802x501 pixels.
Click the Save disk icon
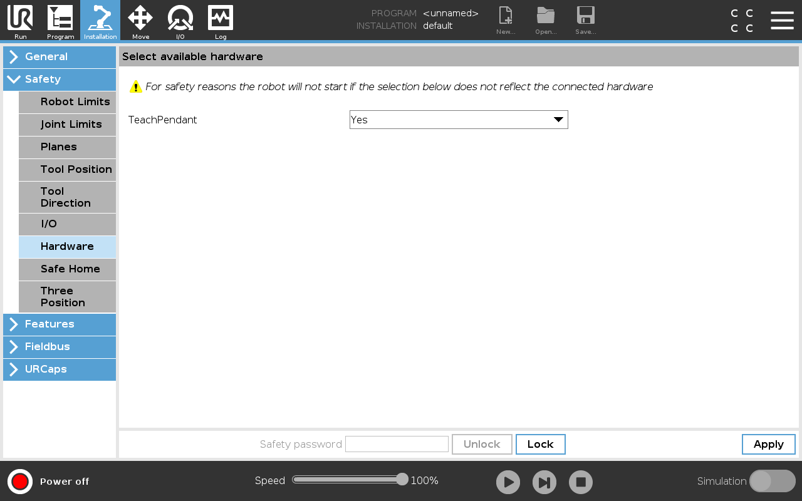[x=586, y=20]
